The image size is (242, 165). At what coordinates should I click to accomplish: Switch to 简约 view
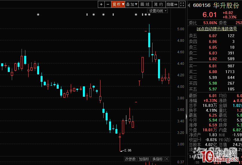click(159, 4)
